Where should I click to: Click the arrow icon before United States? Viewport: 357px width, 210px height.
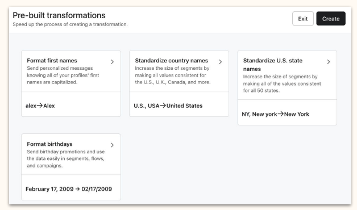click(163, 106)
